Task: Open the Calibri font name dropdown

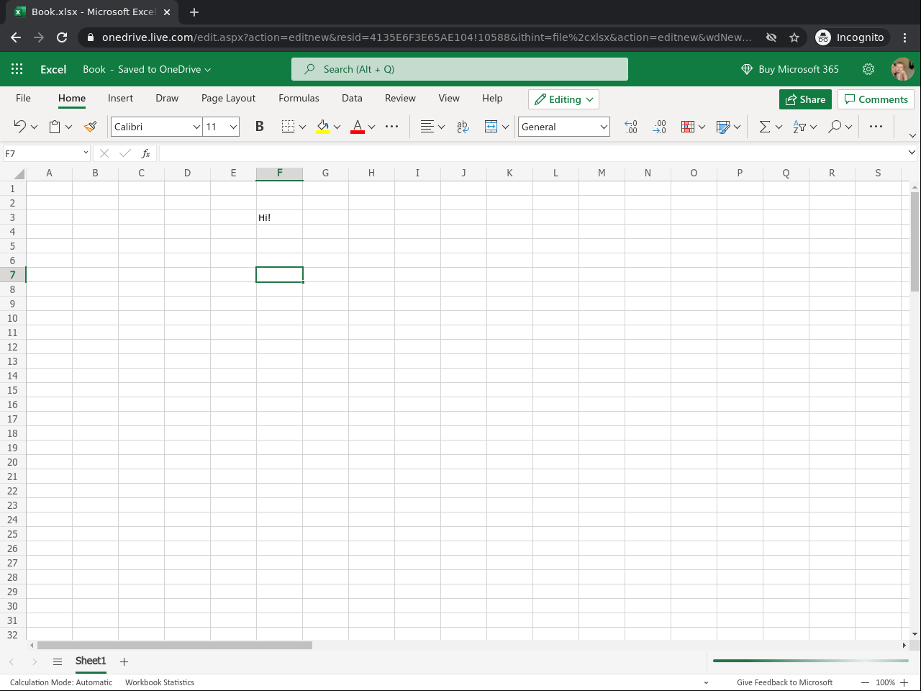Action: pyautogui.click(x=196, y=127)
